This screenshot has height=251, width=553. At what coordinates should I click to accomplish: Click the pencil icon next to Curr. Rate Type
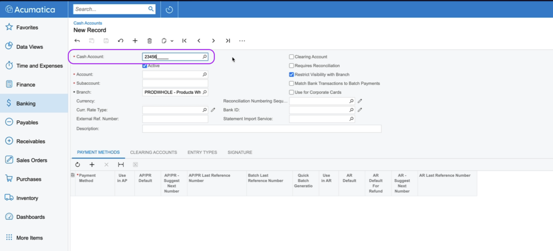213,110
